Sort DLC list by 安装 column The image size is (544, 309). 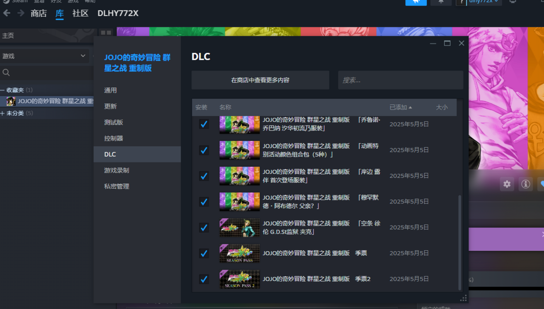(x=201, y=107)
